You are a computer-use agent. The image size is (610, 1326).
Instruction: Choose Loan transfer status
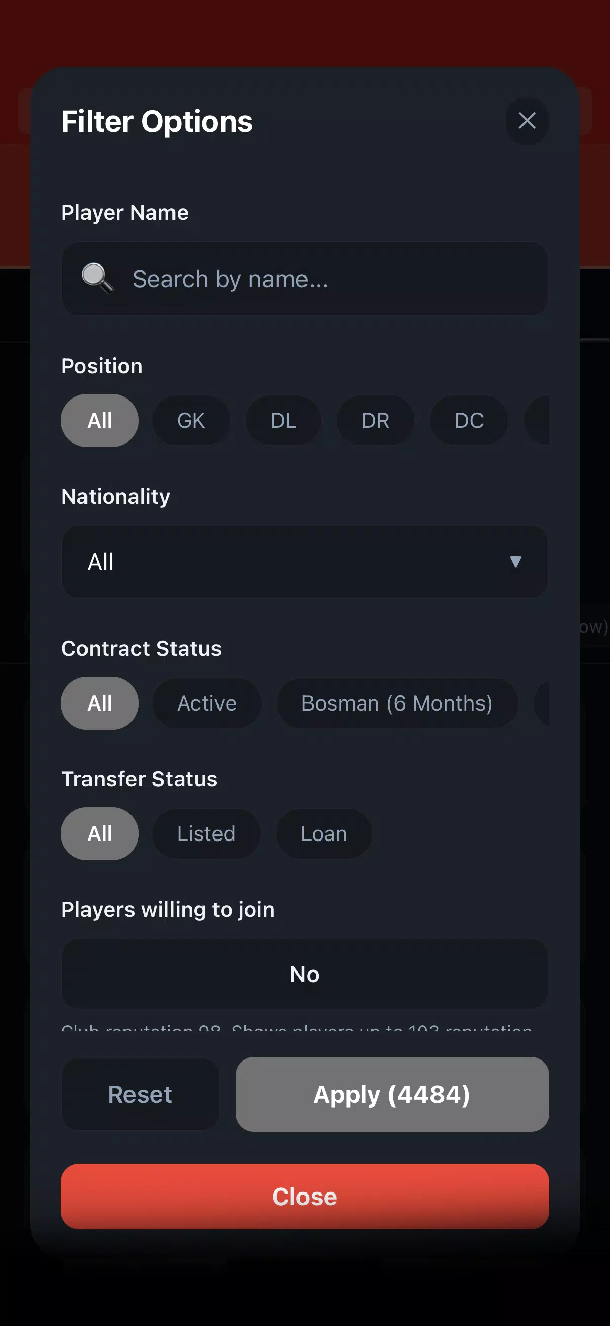(x=324, y=833)
